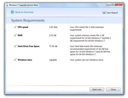Click the 2.75 GB value
Image resolution: width=128 pixels, height=98 pixels.
[x=53, y=35]
